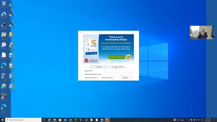
Task: Open Mail from the taskbar
Action: pyautogui.click(x=65, y=120)
